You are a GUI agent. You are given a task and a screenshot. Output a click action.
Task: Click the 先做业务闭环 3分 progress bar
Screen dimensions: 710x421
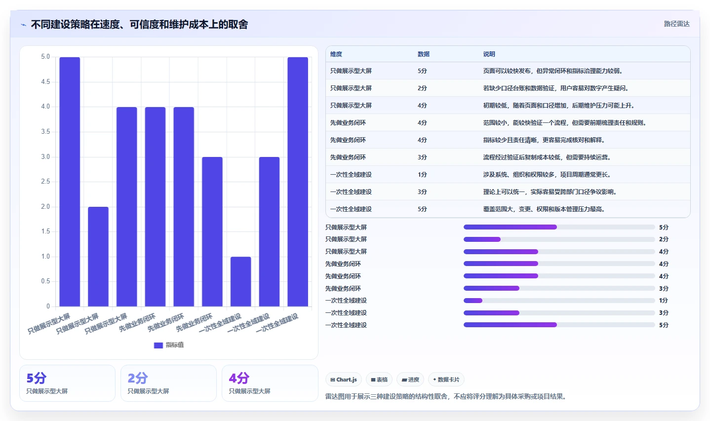pos(559,288)
